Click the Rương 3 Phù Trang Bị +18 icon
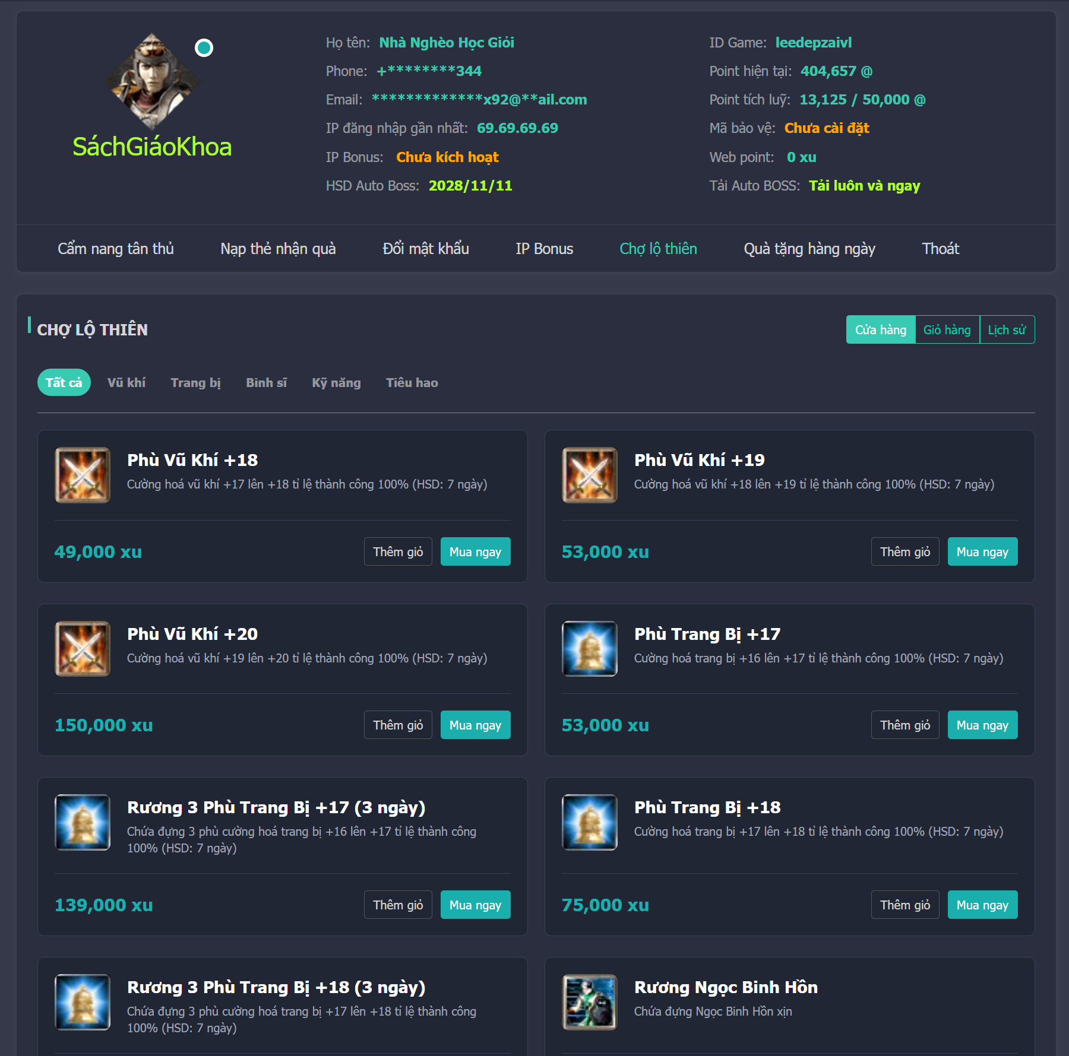Screen dimensions: 1069x1056 (83, 1002)
